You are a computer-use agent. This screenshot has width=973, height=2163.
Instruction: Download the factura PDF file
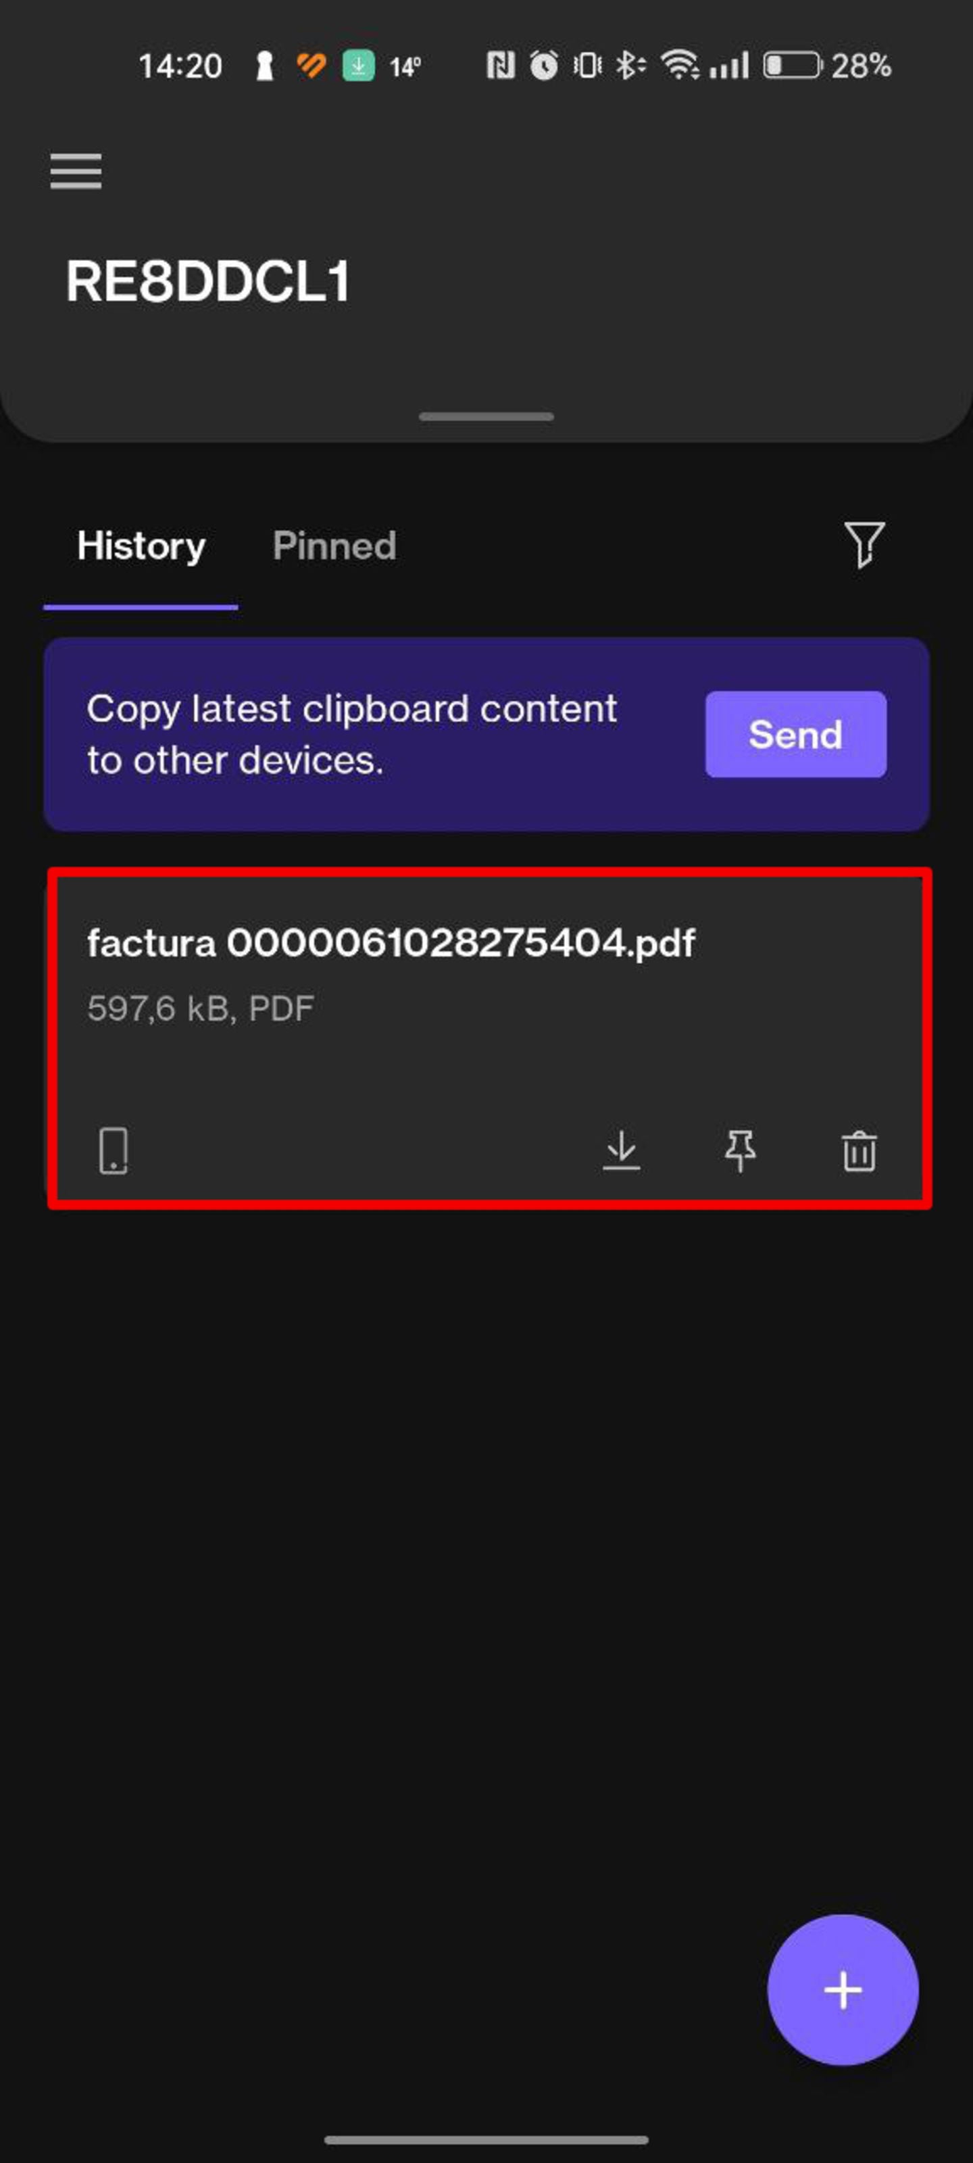pyautogui.click(x=621, y=1150)
